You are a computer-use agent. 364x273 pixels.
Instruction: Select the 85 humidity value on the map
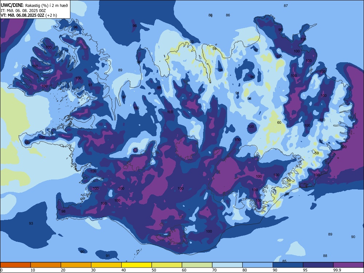click(284, 261)
